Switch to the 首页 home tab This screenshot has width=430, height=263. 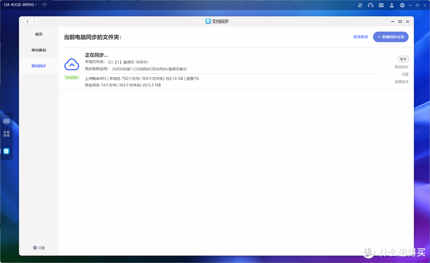point(39,34)
